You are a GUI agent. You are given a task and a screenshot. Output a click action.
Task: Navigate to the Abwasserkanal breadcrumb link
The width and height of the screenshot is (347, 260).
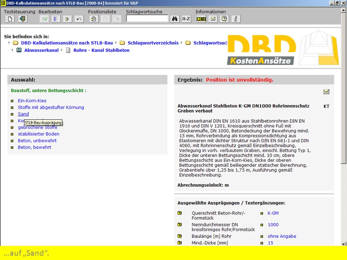click(x=41, y=50)
